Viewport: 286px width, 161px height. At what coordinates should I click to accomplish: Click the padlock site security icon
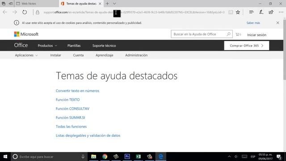(x=38, y=12)
